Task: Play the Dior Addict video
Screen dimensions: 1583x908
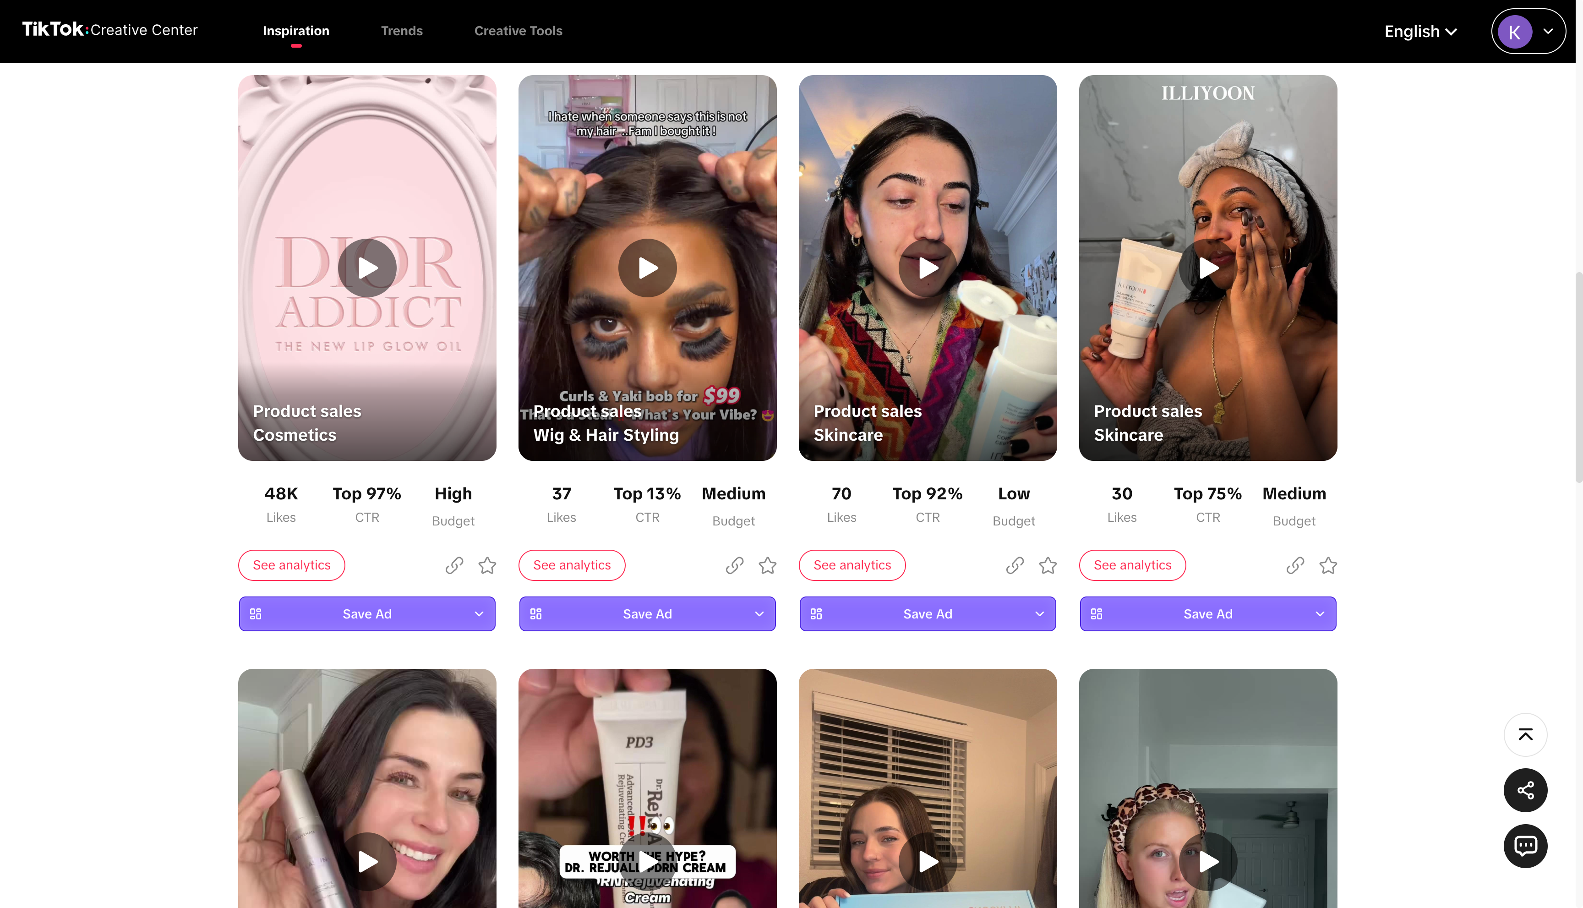Action: [x=367, y=268]
